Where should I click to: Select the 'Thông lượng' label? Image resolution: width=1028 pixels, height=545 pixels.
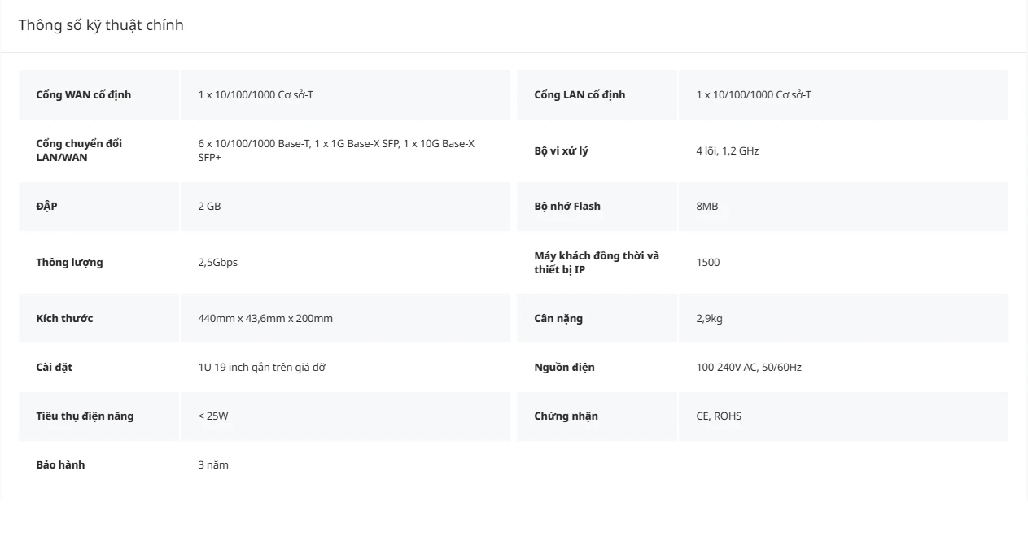pos(69,262)
